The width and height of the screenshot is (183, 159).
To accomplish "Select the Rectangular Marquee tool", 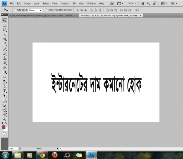I will tap(5, 26).
